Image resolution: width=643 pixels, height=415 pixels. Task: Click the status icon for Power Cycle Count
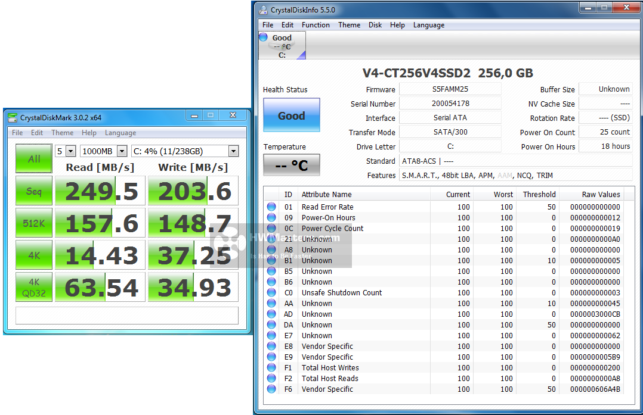[x=271, y=228]
